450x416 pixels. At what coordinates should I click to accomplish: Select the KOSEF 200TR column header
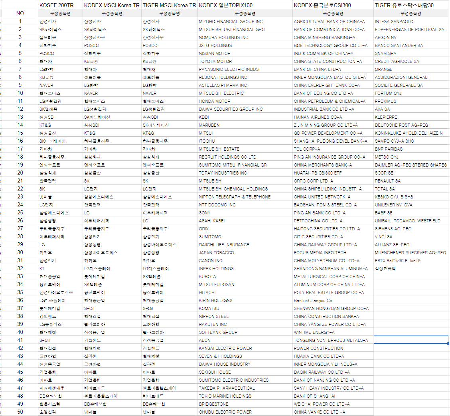tap(60, 5)
